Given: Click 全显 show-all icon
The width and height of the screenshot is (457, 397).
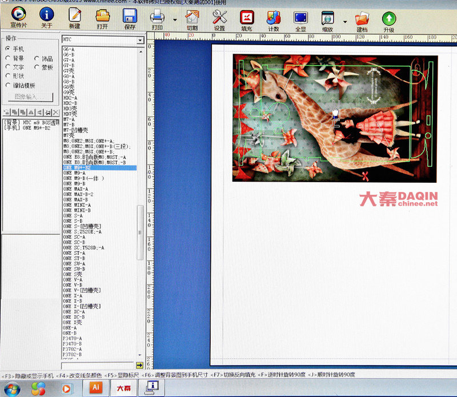Looking at the screenshot, I should [301, 18].
